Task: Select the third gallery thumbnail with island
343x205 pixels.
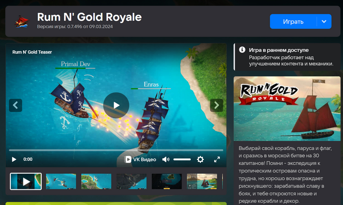Action: 96,181
